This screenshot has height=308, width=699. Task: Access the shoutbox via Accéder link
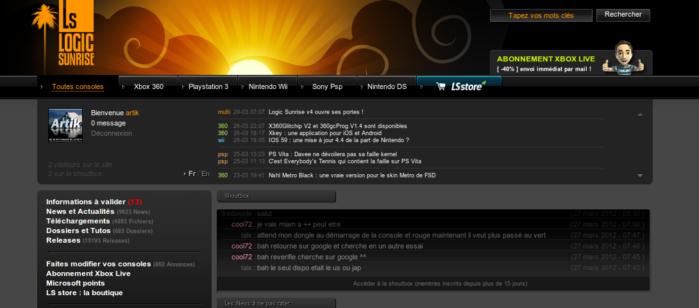click(x=440, y=283)
